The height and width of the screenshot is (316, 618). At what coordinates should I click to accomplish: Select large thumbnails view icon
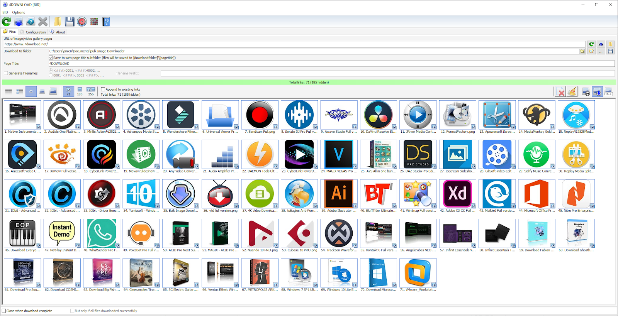[53, 91]
